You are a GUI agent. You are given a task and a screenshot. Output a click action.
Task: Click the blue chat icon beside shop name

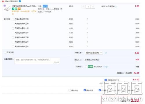point(20,1)
